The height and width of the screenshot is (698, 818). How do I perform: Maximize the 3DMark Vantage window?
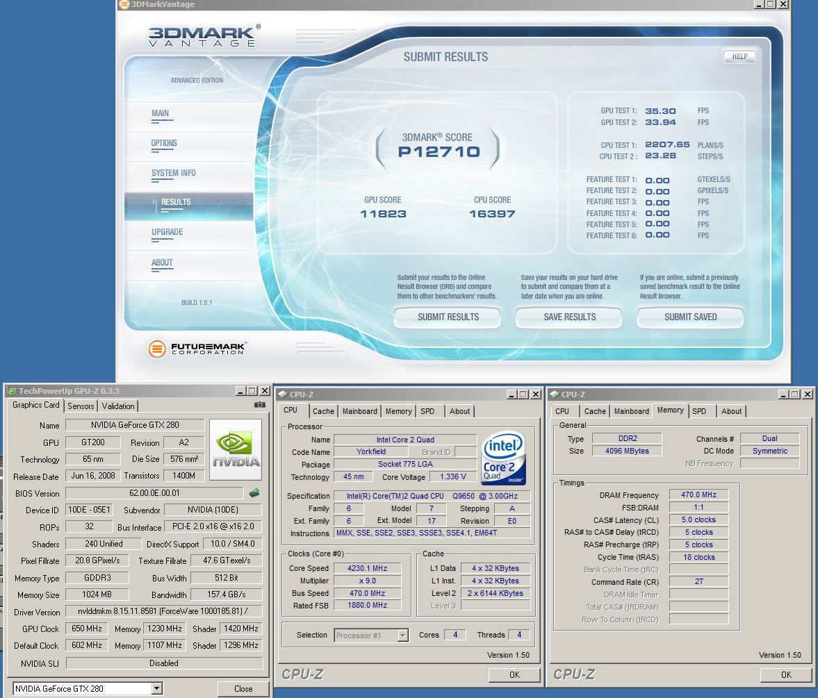coord(771,4)
